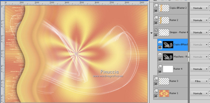Select the layer named Raster 4
The image size is (210, 103).
(178, 69)
